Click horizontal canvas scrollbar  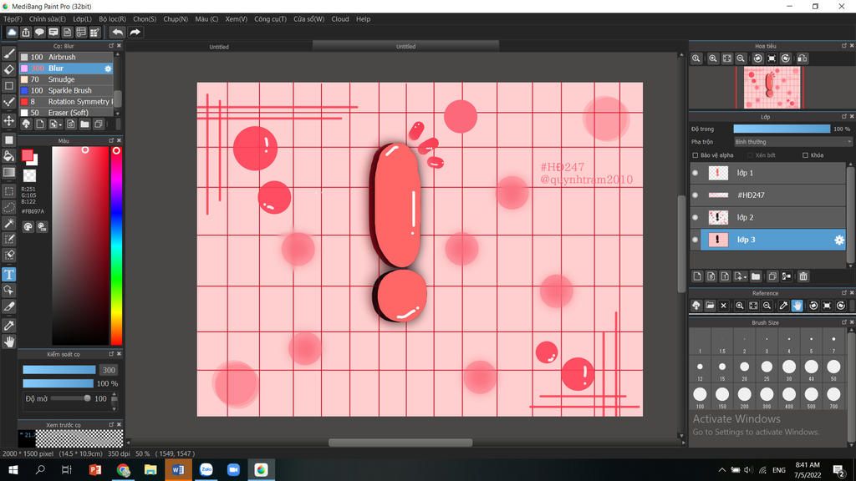pos(400,443)
